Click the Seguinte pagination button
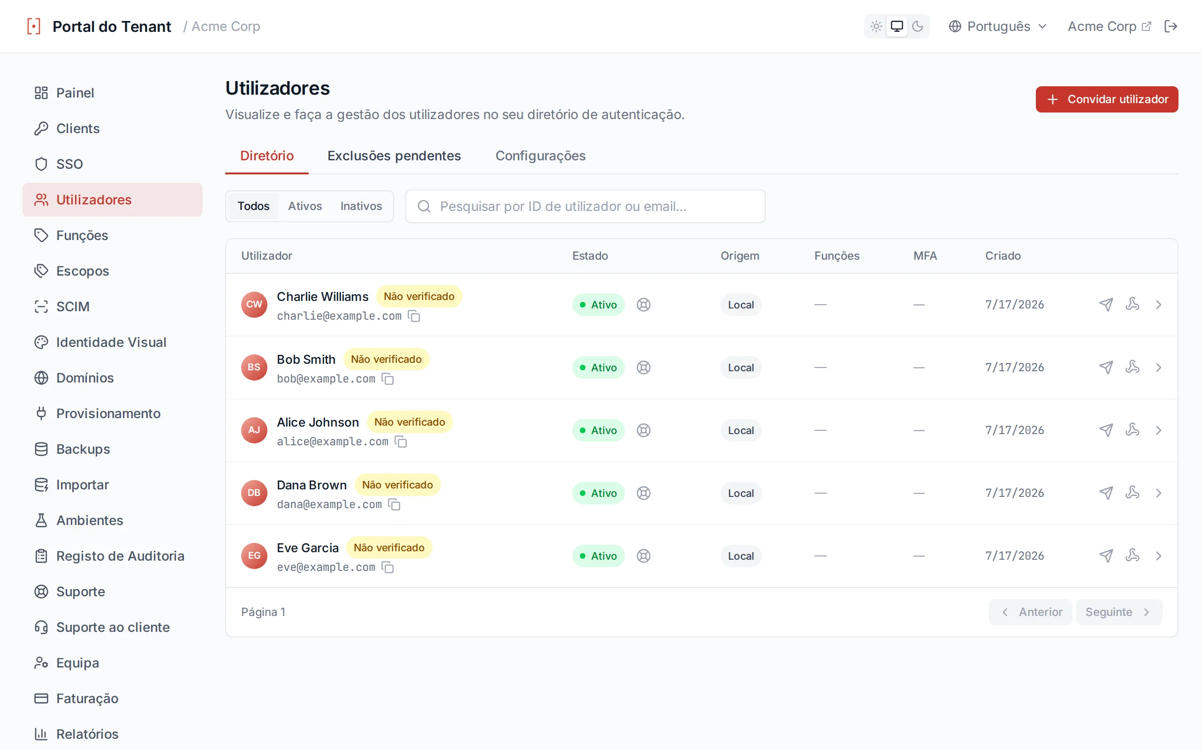Image resolution: width=1201 pixels, height=750 pixels. tap(1119, 612)
